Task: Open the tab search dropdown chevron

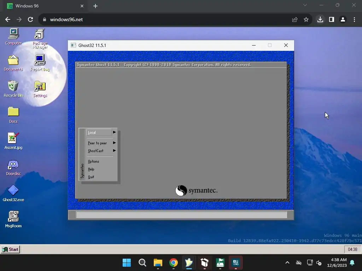Action: tap(305, 5)
